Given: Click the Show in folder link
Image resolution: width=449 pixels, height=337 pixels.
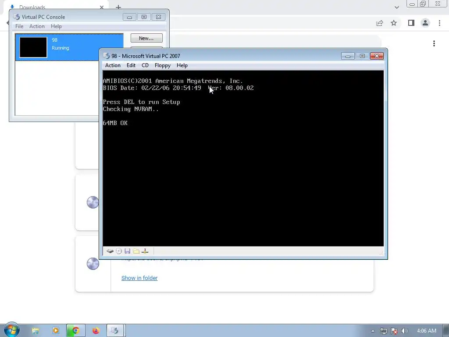Looking at the screenshot, I should coord(139,278).
